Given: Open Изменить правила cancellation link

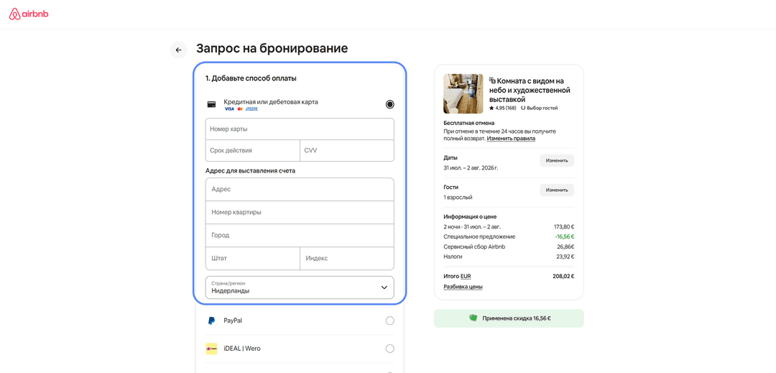Looking at the screenshot, I should pos(511,139).
